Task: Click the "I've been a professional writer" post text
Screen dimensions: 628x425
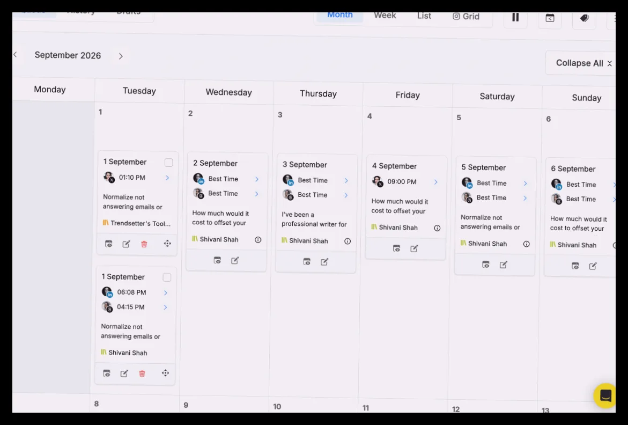Action: point(314,219)
